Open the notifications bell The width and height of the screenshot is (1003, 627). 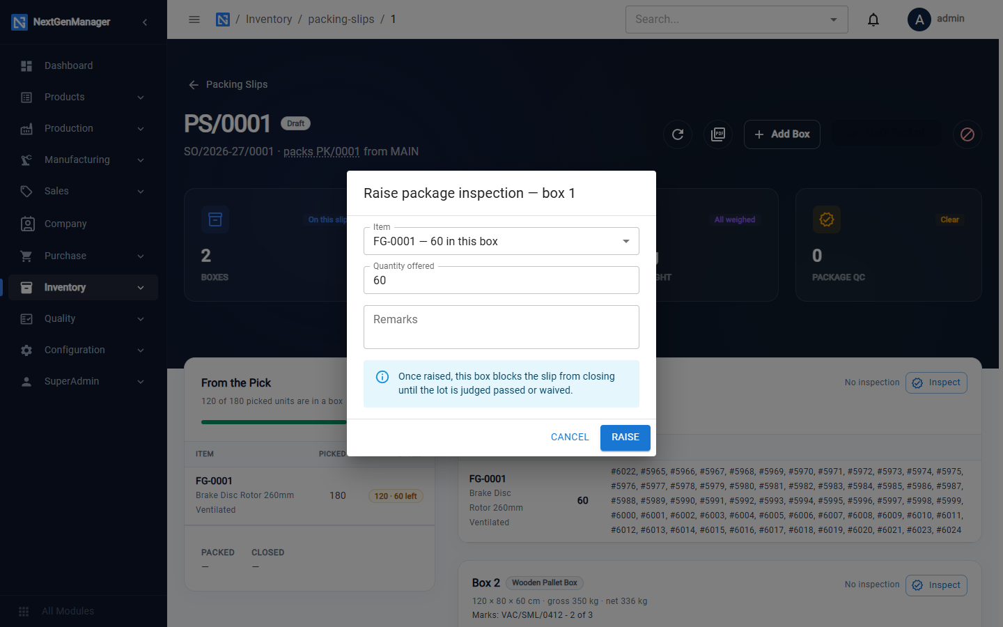point(873,20)
